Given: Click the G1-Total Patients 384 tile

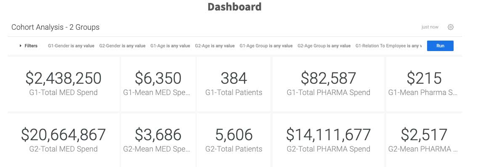Looking at the screenshot, I should pos(234,84).
